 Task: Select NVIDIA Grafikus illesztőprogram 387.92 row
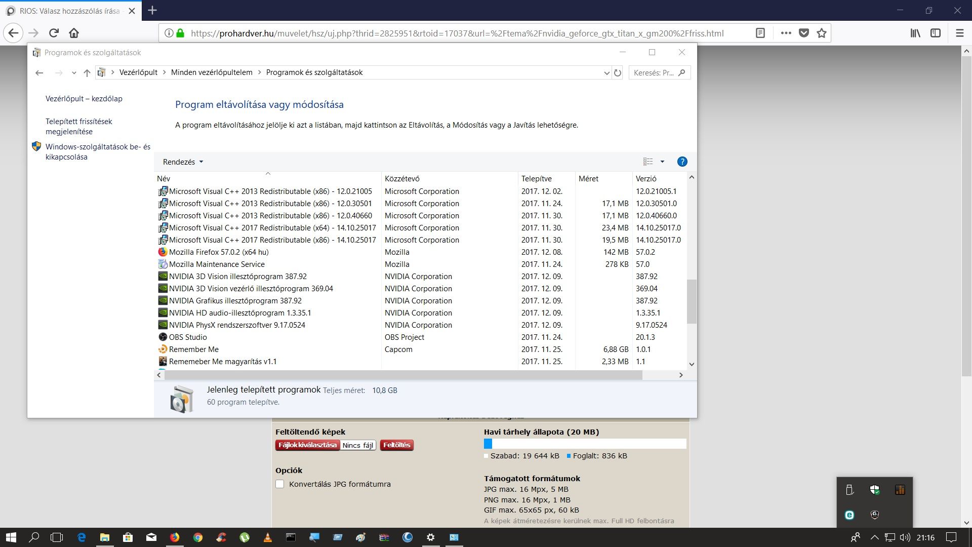click(x=420, y=301)
